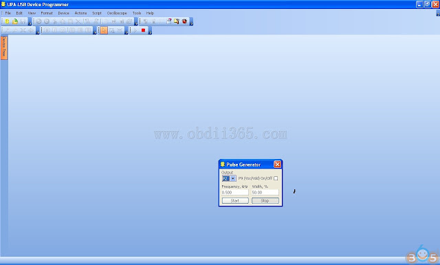Click the UPA-USB Device Programmer title icon
This screenshot has width=440, height=265.
[x=3, y=4]
